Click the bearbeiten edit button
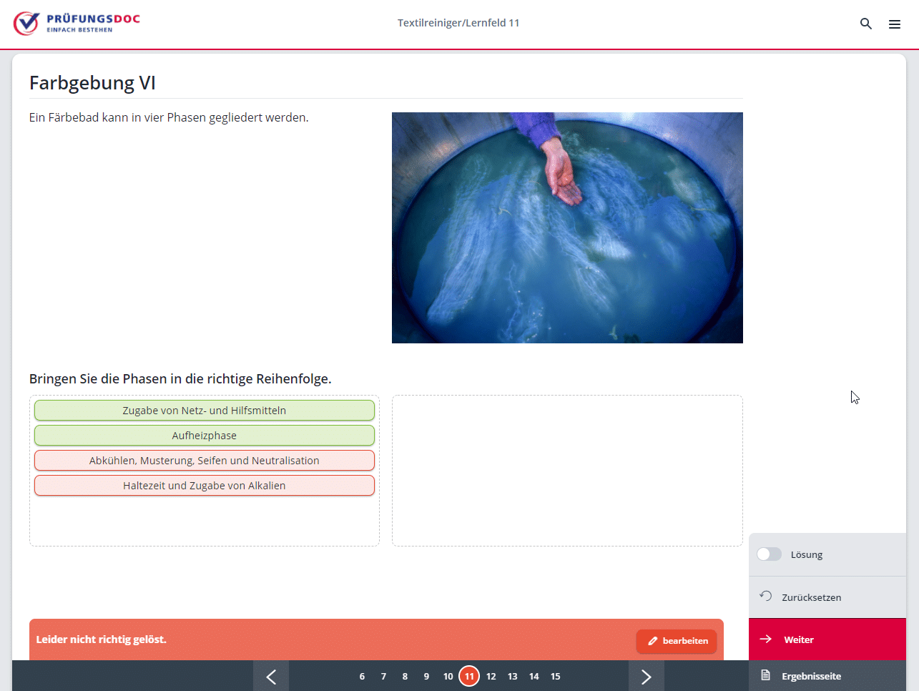919x691 pixels. pyautogui.click(x=677, y=641)
